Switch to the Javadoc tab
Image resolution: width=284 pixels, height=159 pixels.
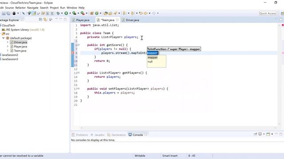click(x=98, y=135)
